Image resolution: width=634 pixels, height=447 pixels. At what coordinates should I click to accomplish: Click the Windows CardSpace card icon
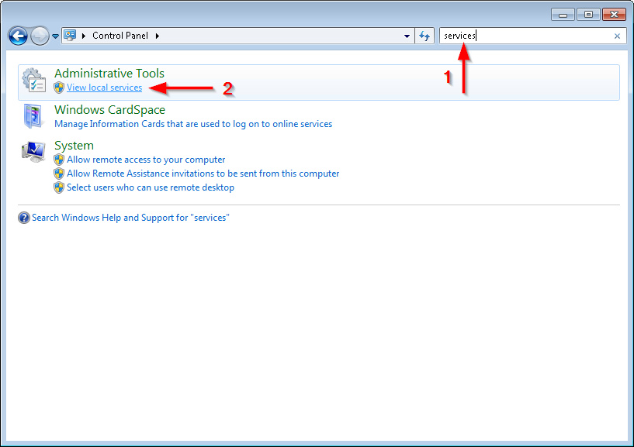[x=33, y=115]
